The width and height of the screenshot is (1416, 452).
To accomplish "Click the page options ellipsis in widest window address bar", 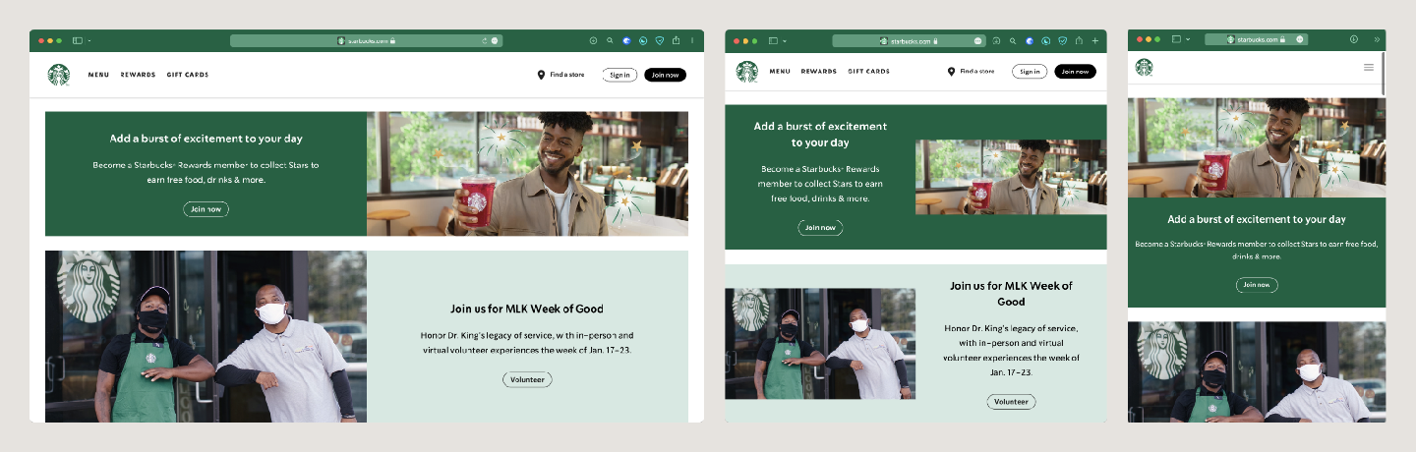I will (x=495, y=41).
